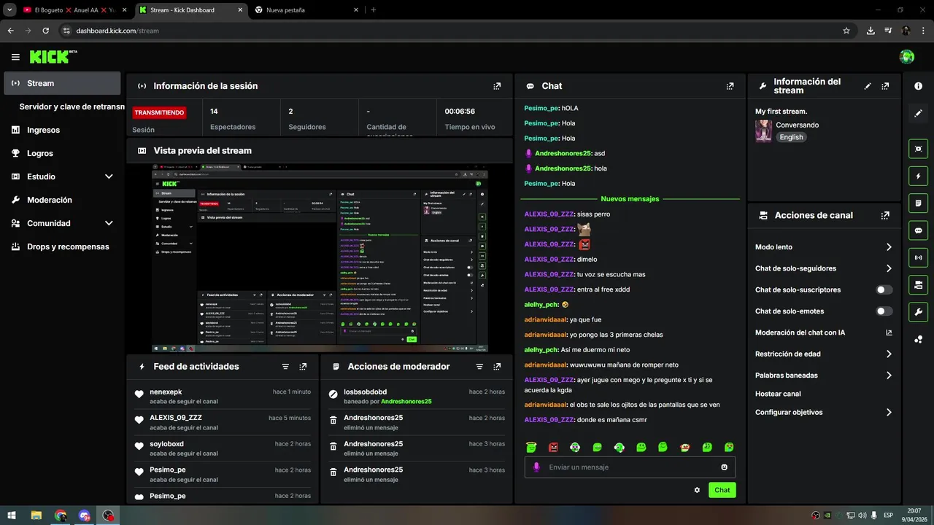This screenshot has width=934, height=525.
Task: Insert the angel halo emote
Action: pos(531,447)
